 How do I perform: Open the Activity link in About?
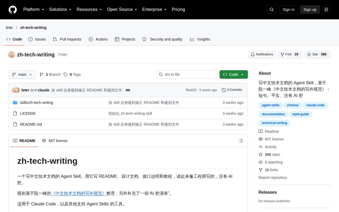click(x=267, y=147)
